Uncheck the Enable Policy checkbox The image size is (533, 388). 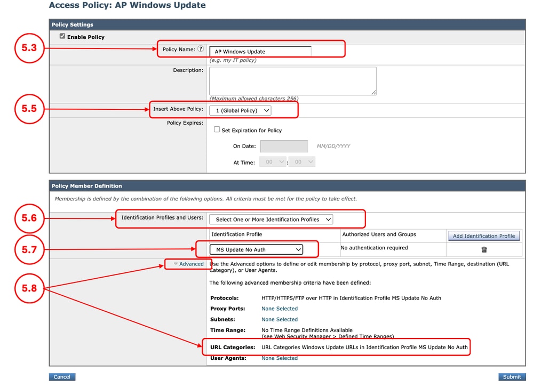62,36
